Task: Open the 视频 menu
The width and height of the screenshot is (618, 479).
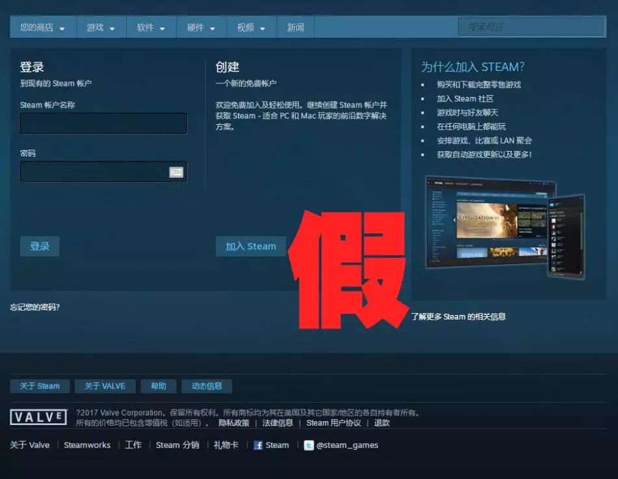Action: tap(252, 27)
